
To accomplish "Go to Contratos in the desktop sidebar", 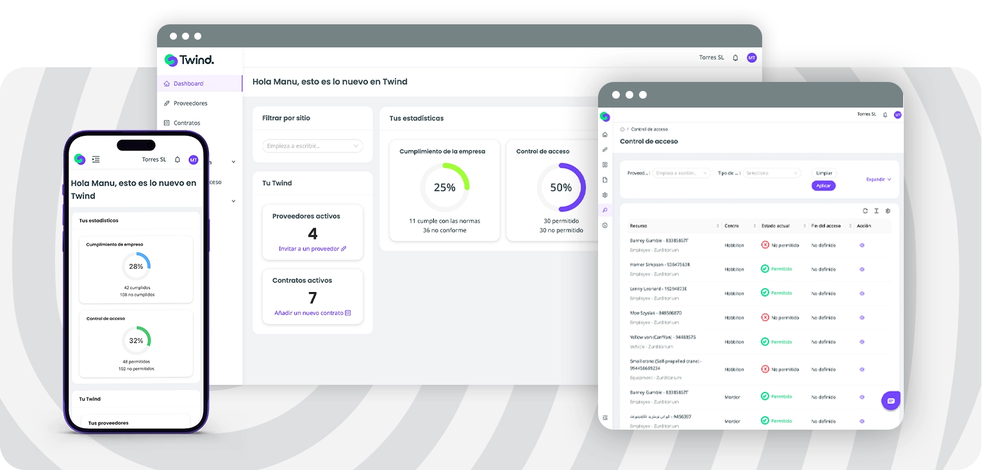I will click(187, 123).
